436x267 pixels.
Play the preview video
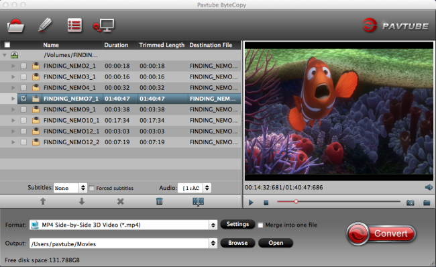tap(251, 203)
